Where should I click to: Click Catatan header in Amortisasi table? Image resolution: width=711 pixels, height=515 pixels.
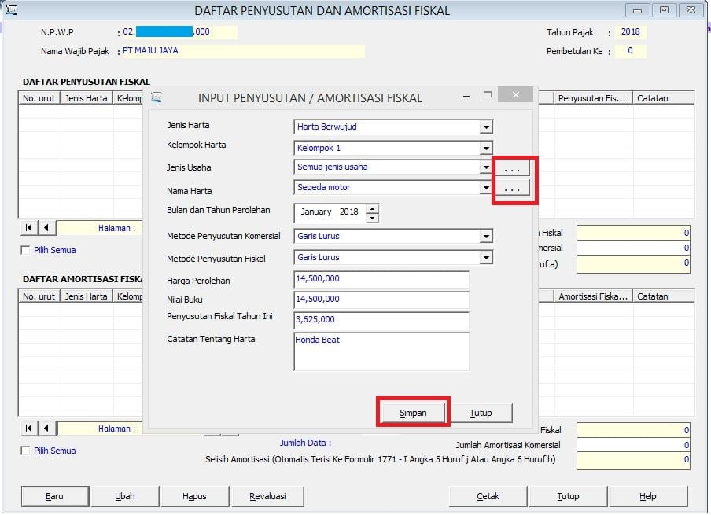(663, 296)
